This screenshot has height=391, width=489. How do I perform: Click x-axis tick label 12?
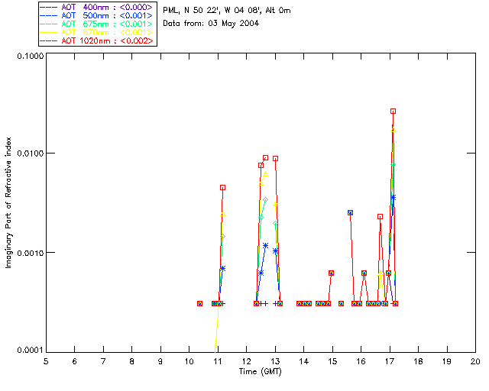246,361
